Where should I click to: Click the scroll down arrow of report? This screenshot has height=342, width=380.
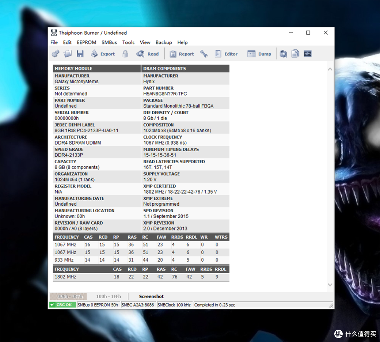tap(330, 285)
